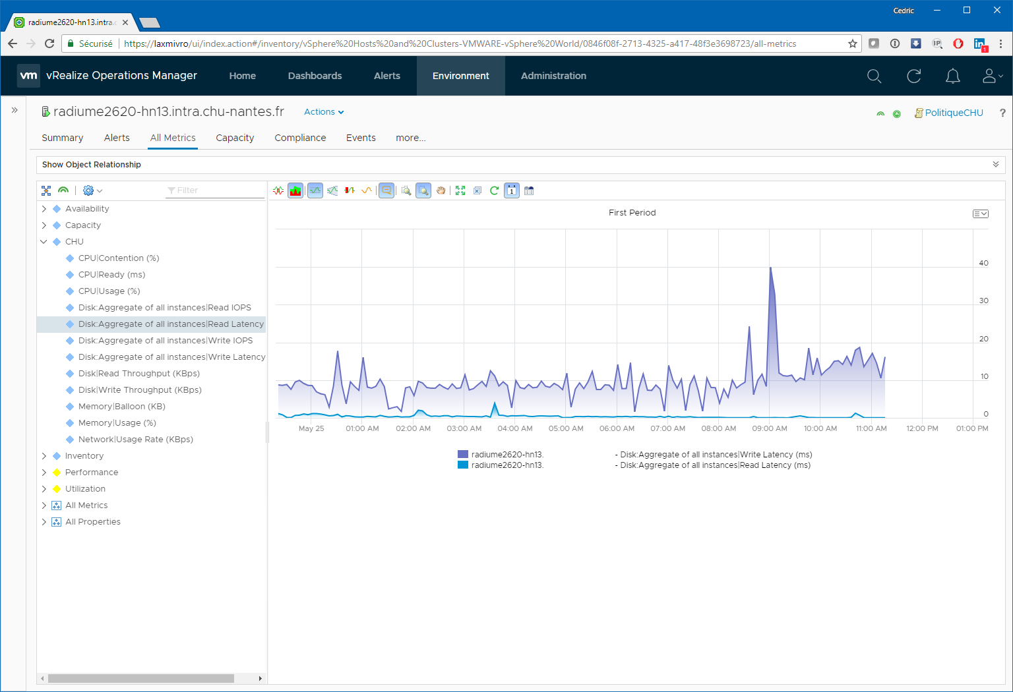1013x692 pixels.
Task: Click the zoom to fit arrows icon
Action: [460, 190]
